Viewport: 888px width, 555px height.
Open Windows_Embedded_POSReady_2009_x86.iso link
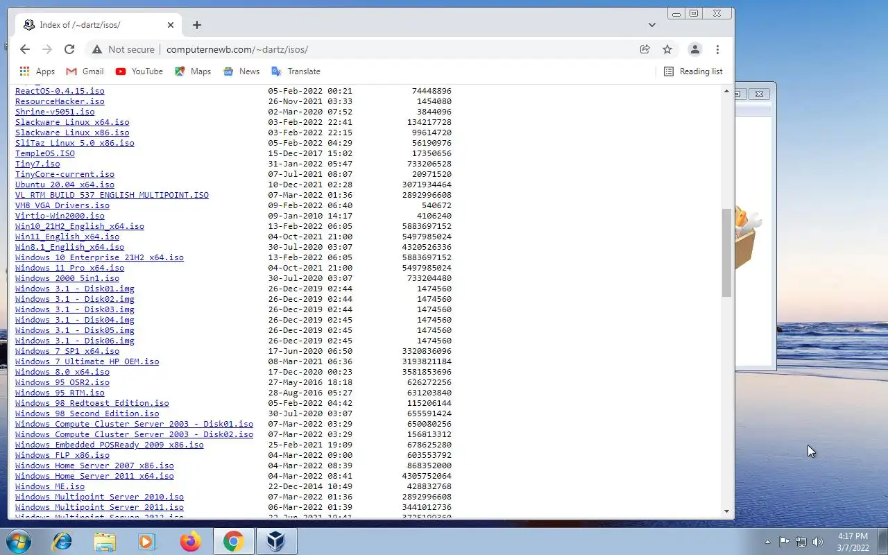click(110, 445)
